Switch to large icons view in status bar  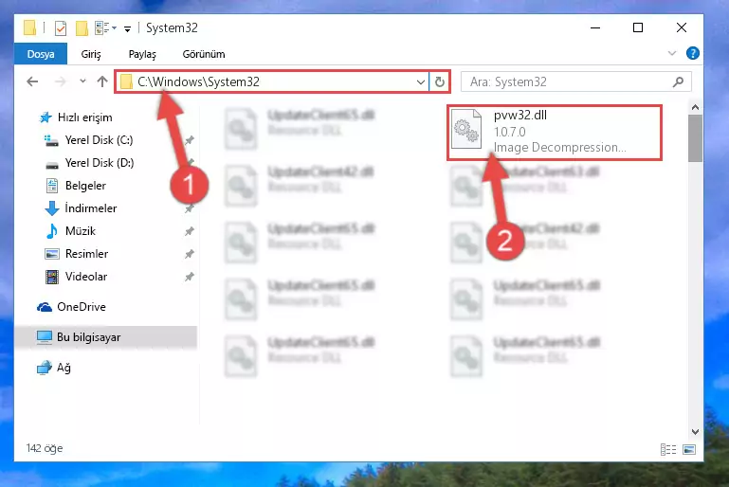click(689, 449)
